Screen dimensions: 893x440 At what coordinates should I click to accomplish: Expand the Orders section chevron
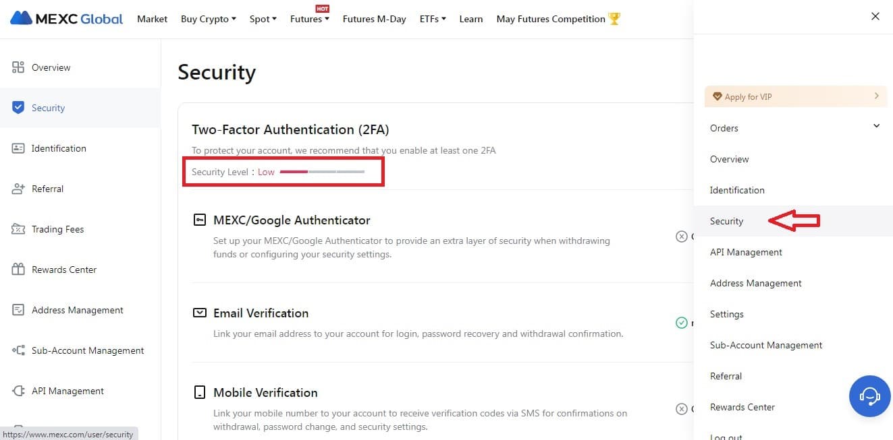(x=877, y=126)
